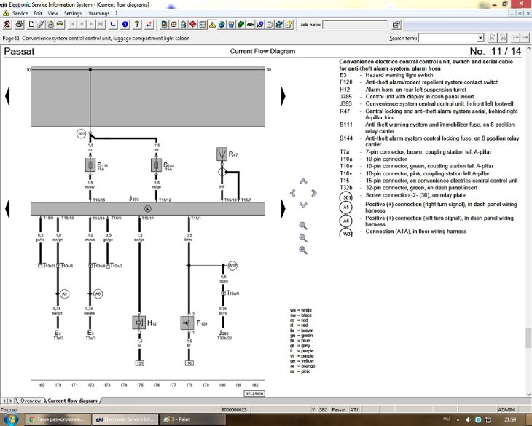
Task: Open the Chrome taskbar window
Action: tap(58, 419)
